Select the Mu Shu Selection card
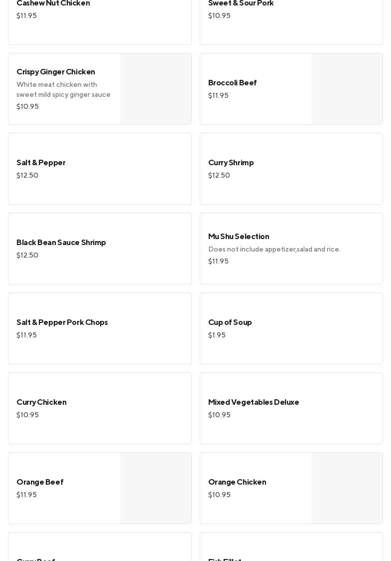This screenshot has height=561, width=391. pos(291,249)
